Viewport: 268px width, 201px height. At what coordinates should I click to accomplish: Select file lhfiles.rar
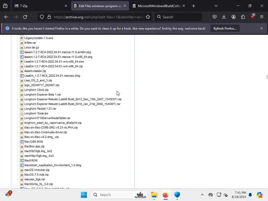30,43
